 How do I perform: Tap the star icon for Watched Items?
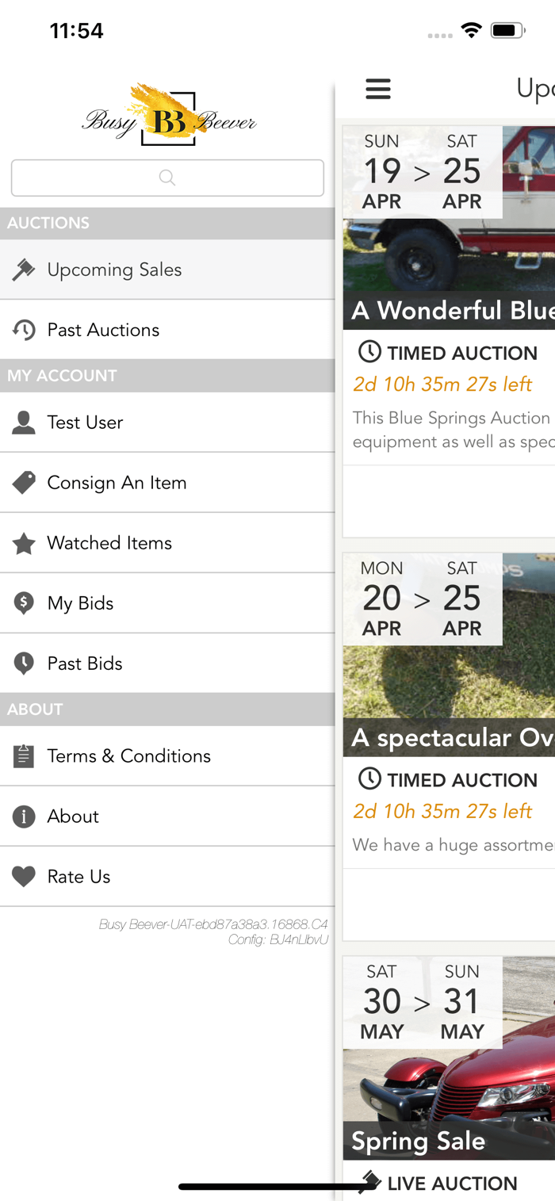[x=24, y=543]
